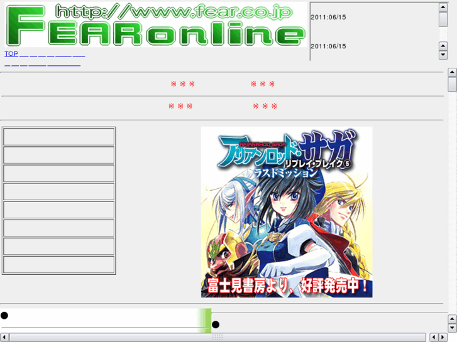This screenshot has width=457, height=342.
Task: Select the second 2011:06/15 date in news frame
Action: point(328,46)
